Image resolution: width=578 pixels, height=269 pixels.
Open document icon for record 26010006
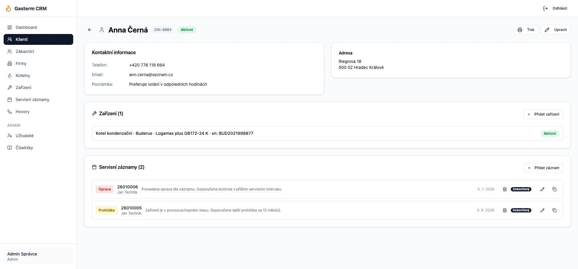point(505,189)
